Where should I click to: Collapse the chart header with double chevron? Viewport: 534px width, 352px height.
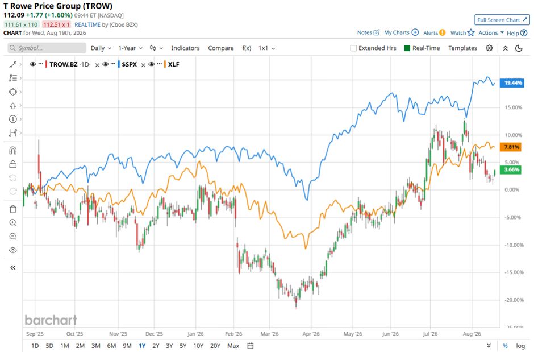[506, 48]
